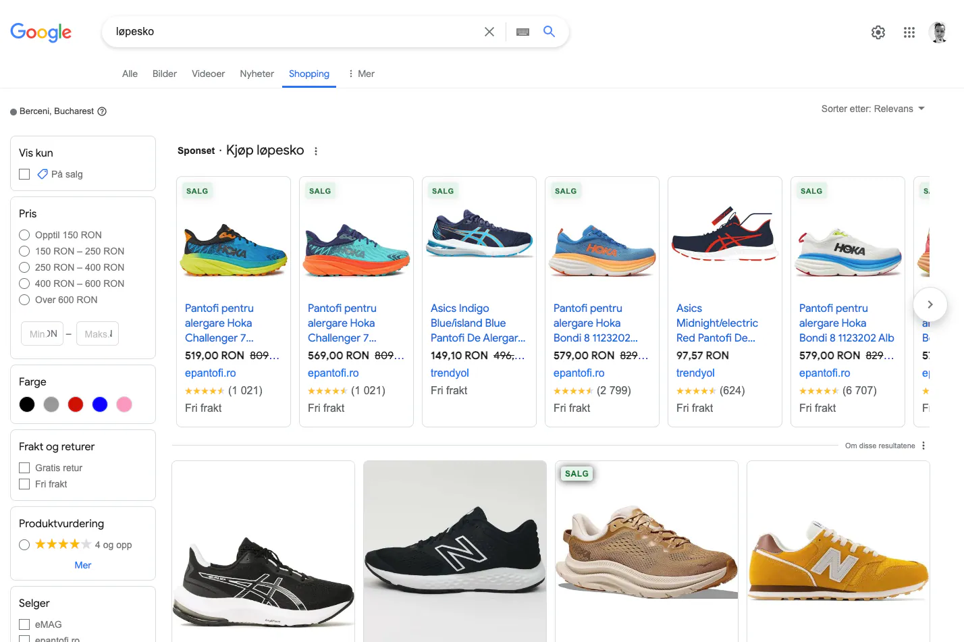Click the minimum price input field
The image size is (964, 642).
pyautogui.click(x=42, y=333)
